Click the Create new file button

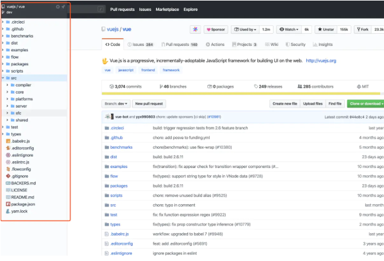(285, 103)
